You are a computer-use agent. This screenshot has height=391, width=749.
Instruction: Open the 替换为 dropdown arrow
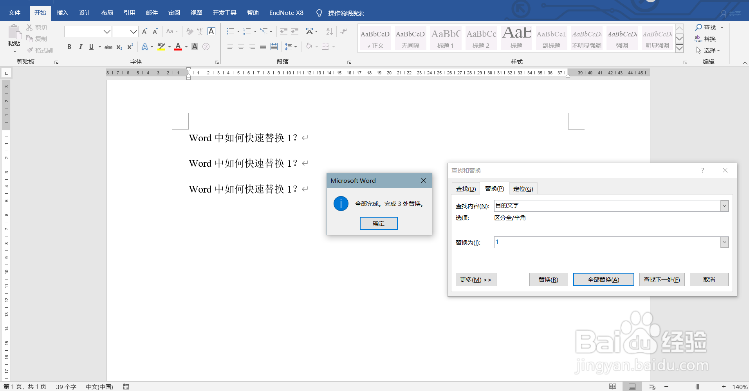point(725,242)
